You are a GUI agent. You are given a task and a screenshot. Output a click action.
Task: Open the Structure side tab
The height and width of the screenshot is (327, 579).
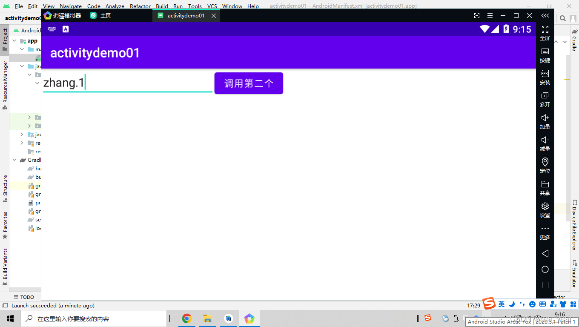point(5,189)
